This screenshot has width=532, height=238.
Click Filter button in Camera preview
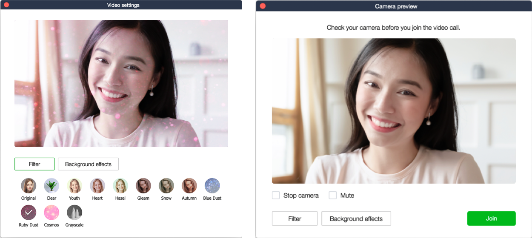(295, 218)
